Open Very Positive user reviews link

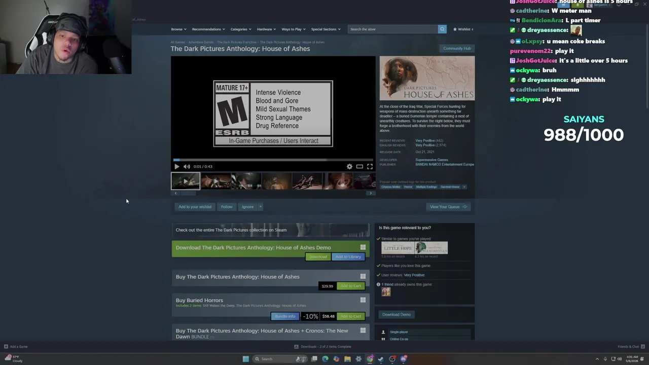[414, 275]
